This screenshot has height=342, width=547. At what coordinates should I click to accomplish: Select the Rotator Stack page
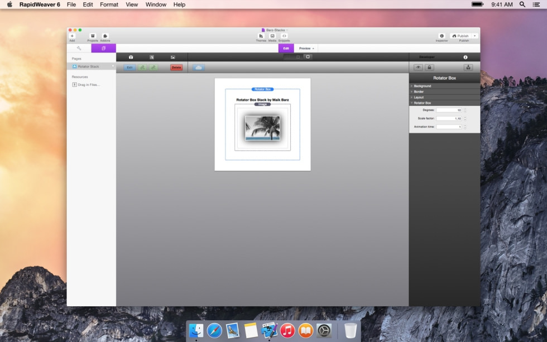coord(92,66)
